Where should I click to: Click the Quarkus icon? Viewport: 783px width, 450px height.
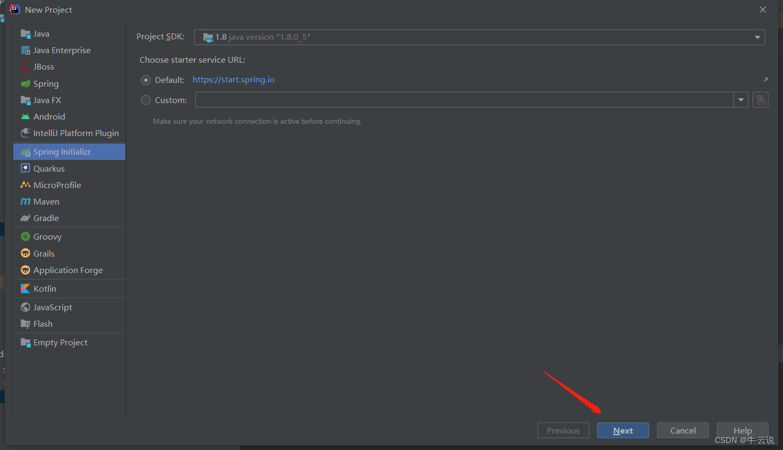pyautogui.click(x=25, y=168)
